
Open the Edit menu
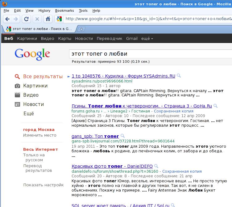click(x=17, y=11)
